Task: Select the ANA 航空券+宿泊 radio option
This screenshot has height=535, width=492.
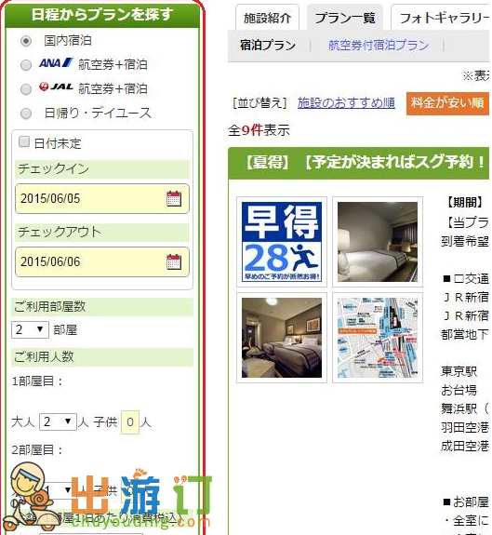Action: [x=26, y=65]
